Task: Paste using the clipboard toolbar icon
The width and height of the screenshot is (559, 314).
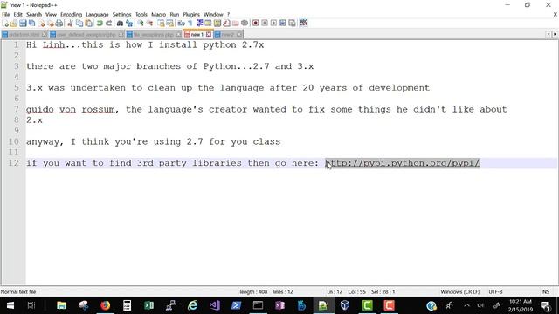Action: pyautogui.click(x=88, y=24)
